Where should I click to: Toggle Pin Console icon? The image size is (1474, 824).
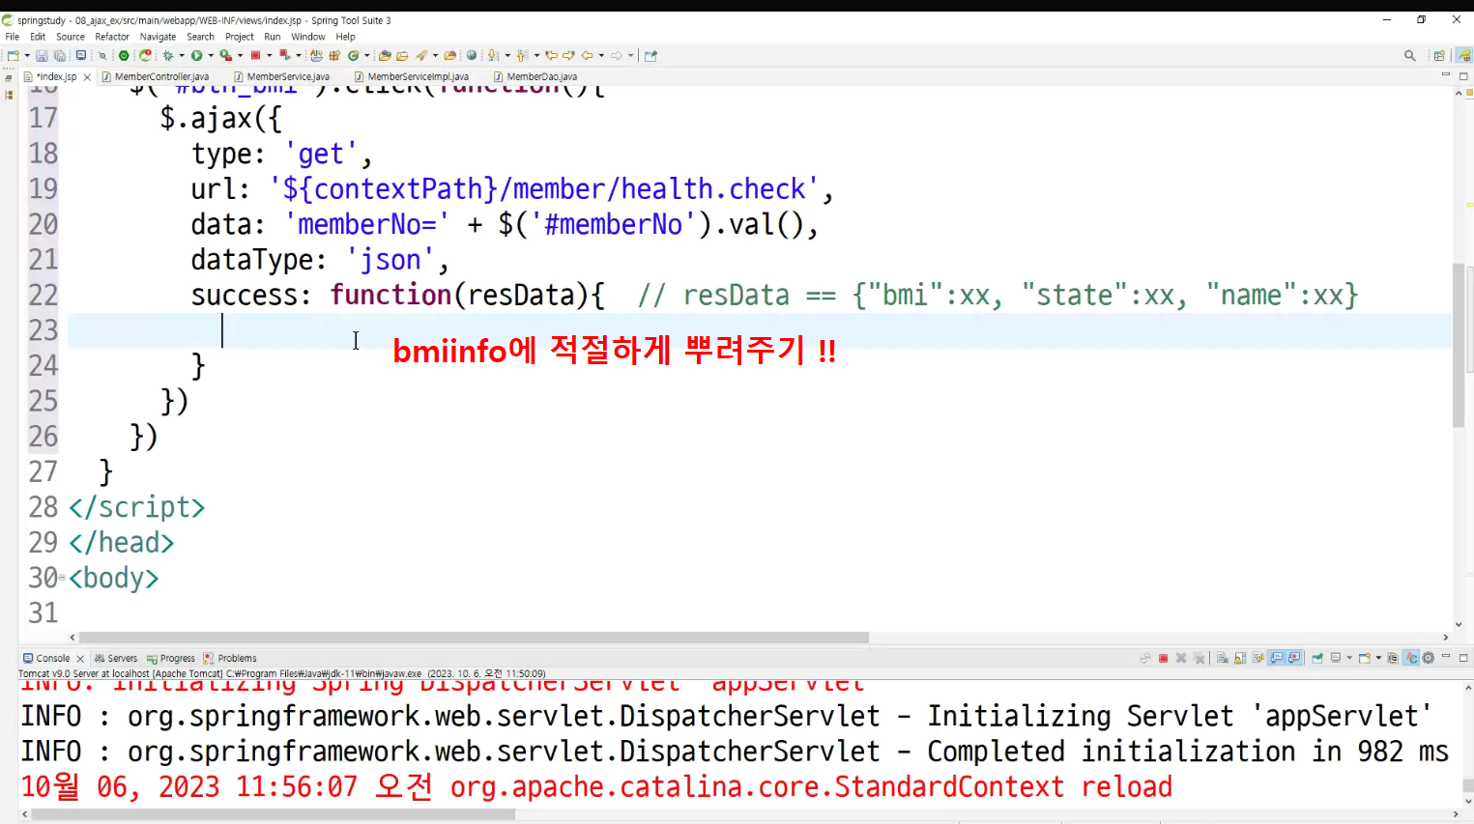(1317, 658)
